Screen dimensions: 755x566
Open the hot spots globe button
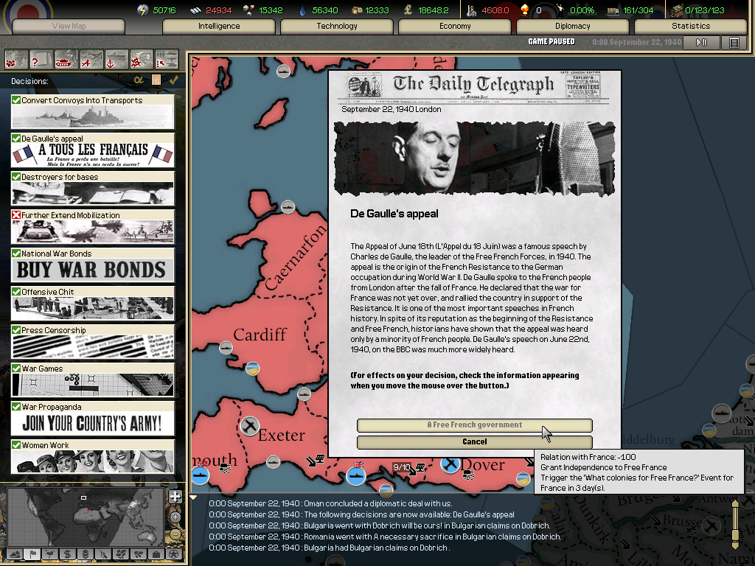(16, 60)
